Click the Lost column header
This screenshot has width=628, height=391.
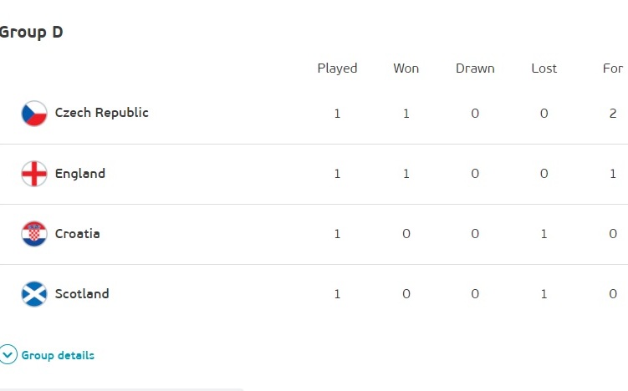click(x=544, y=69)
